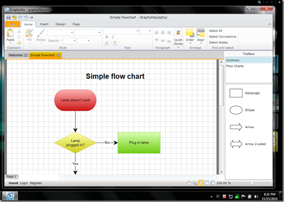Click the fit page icon left of 100.00 %
The width and height of the screenshot is (284, 202).
click(213, 183)
